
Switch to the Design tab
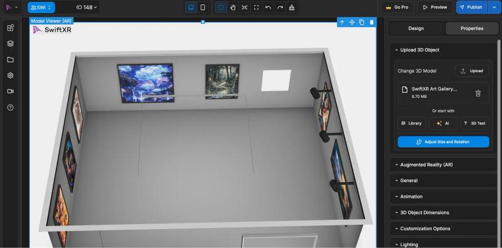coord(416,28)
